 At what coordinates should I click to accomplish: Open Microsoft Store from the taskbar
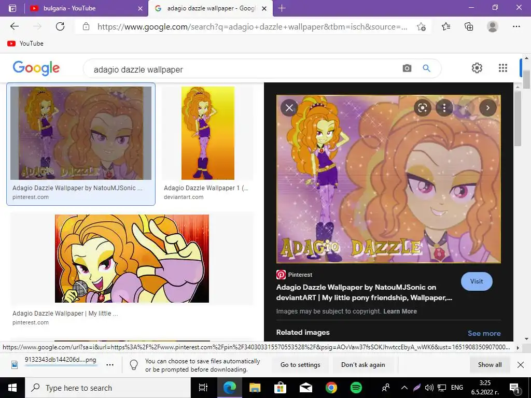pos(281,388)
